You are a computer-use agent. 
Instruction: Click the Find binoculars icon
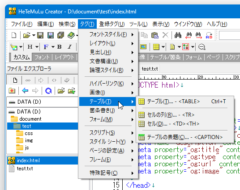tap(178, 35)
